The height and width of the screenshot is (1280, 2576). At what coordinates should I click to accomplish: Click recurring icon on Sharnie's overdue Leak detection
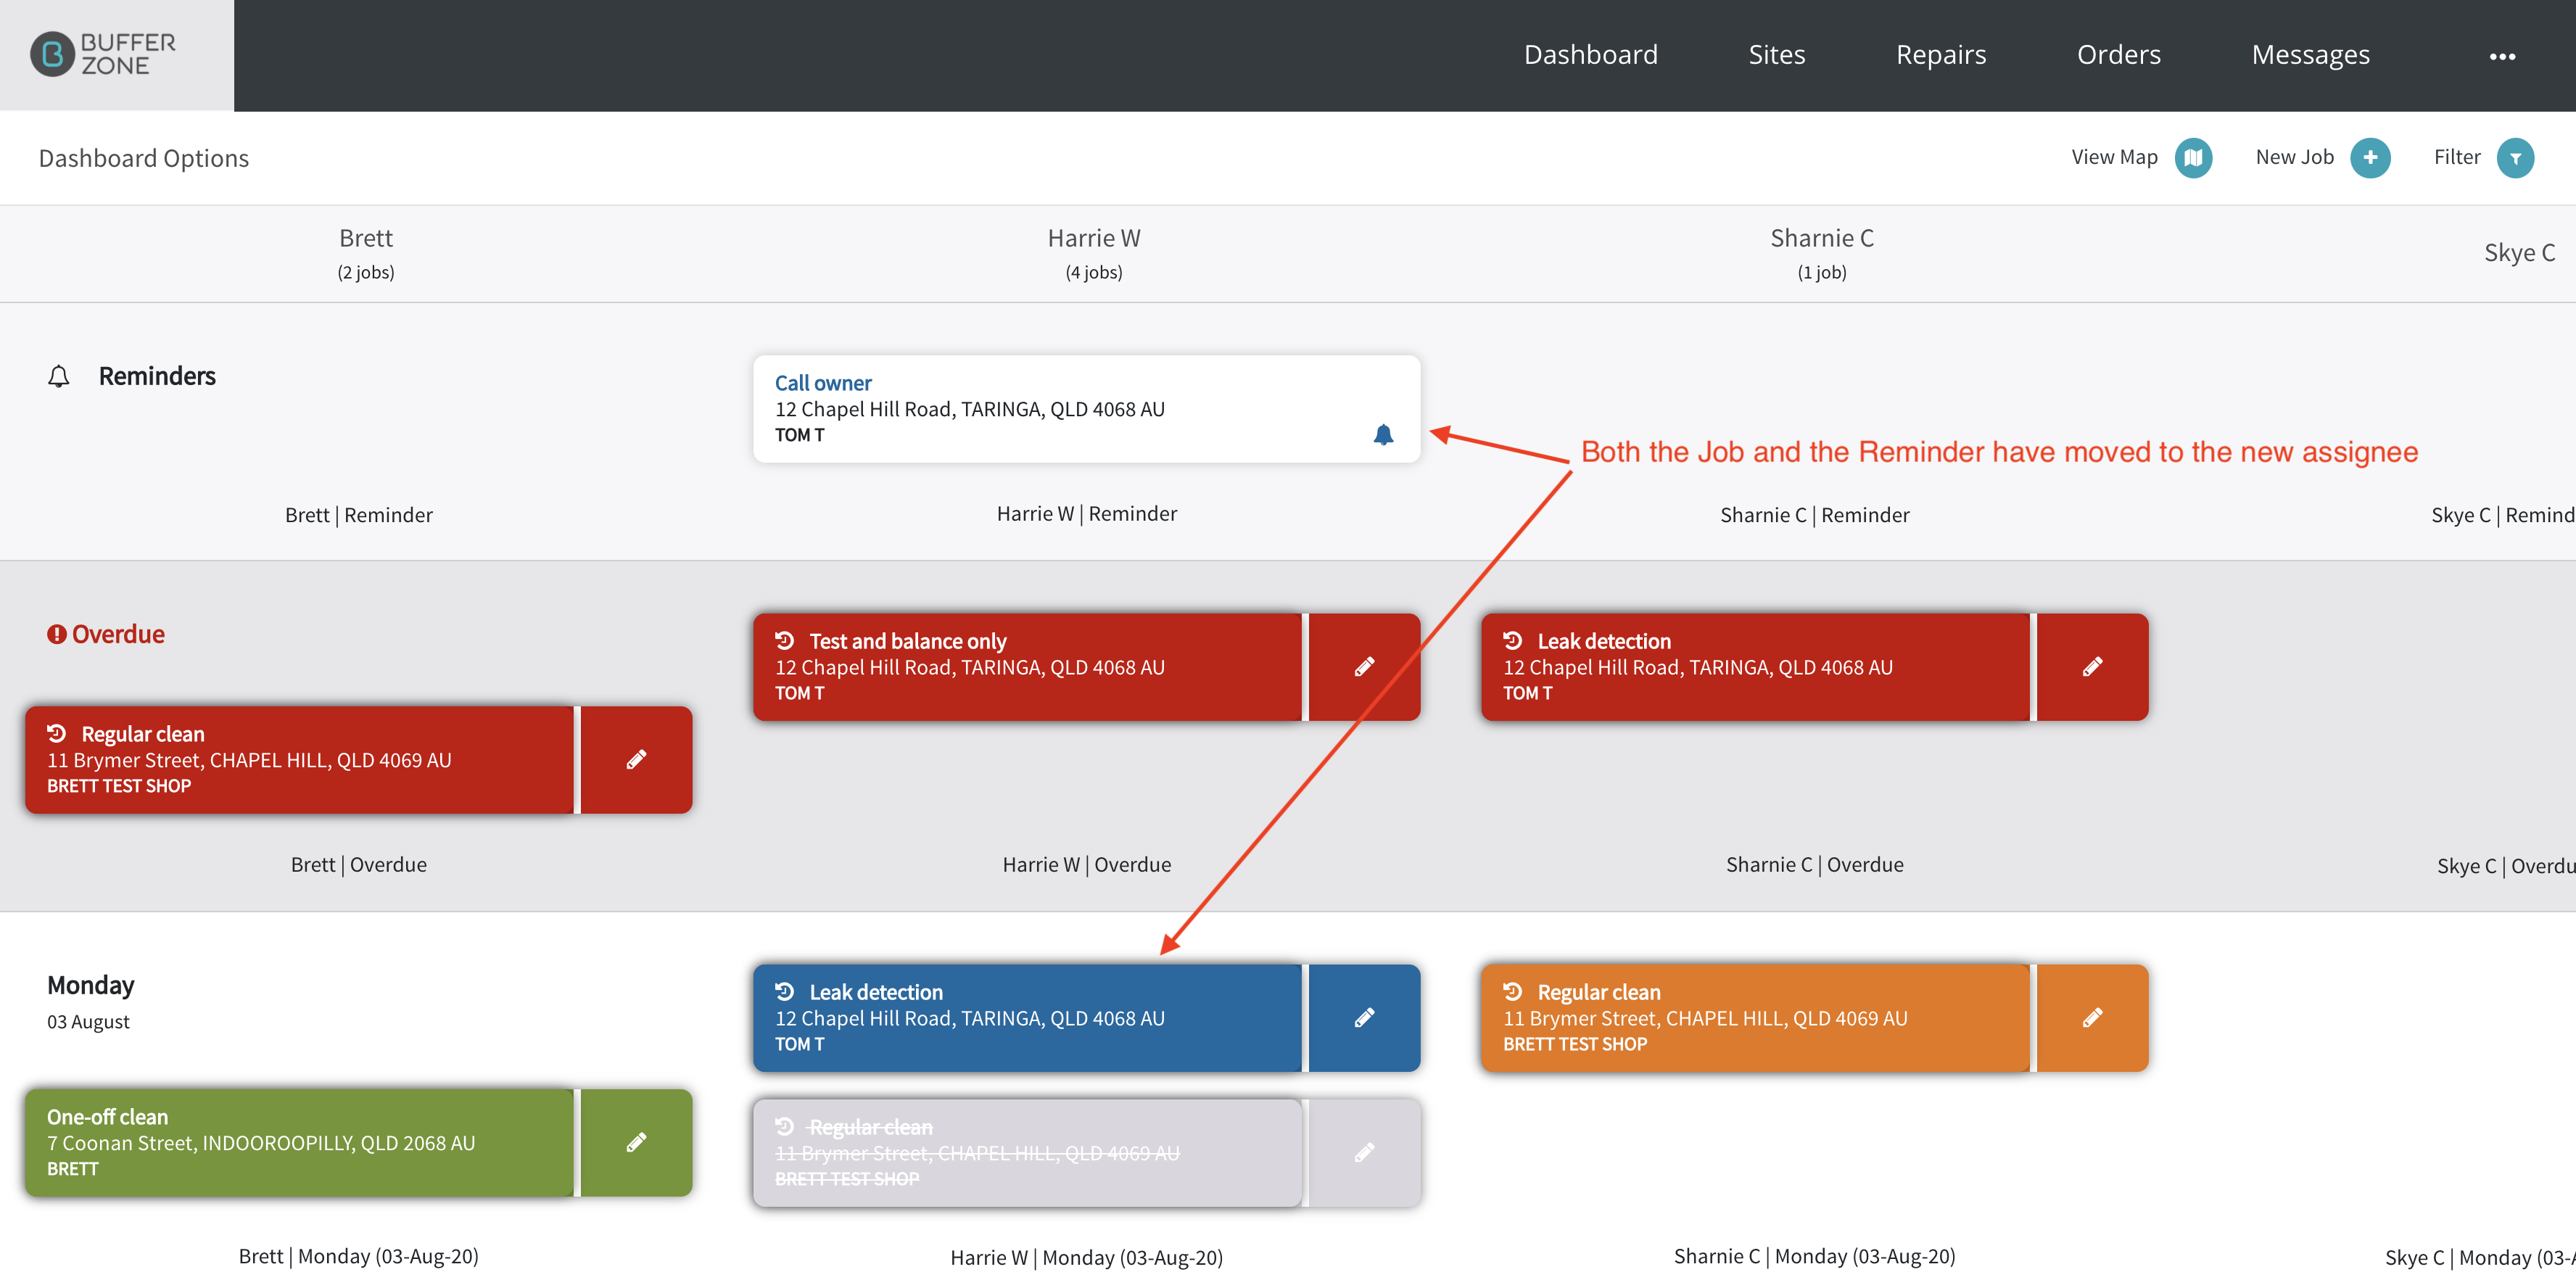coord(1513,640)
